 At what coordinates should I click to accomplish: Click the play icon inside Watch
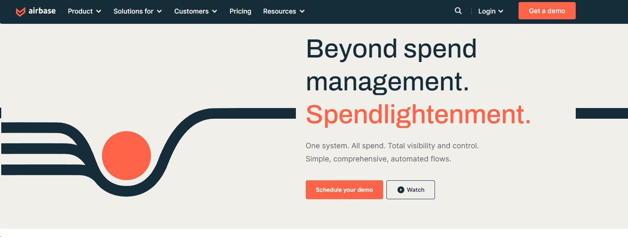click(400, 190)
